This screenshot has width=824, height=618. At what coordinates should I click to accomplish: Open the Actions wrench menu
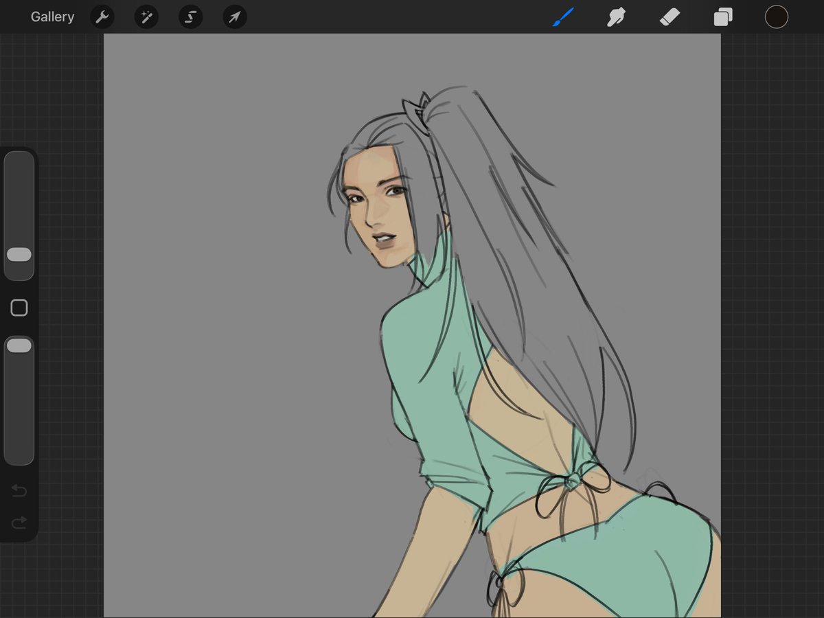click(x=102, y=17)
